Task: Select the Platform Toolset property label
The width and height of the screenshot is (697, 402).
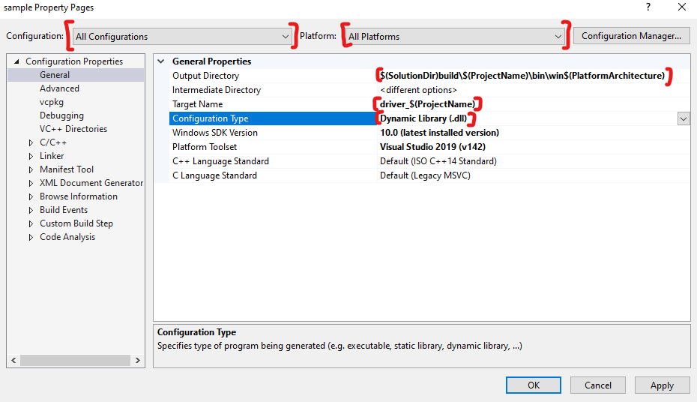Action: 205,147
